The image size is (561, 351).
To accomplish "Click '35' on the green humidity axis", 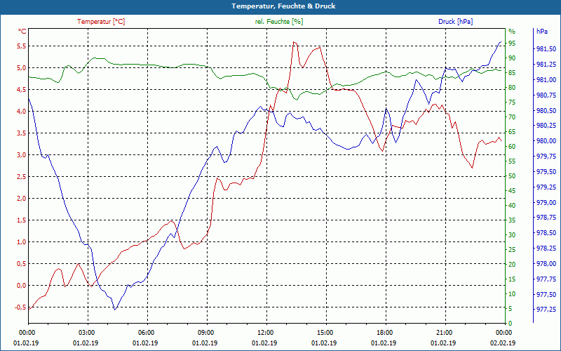I will point(512,220).
